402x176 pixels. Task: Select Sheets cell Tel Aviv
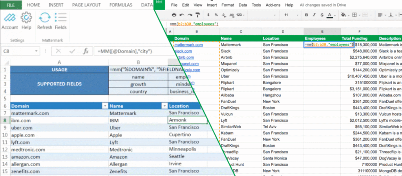point(283,127)
